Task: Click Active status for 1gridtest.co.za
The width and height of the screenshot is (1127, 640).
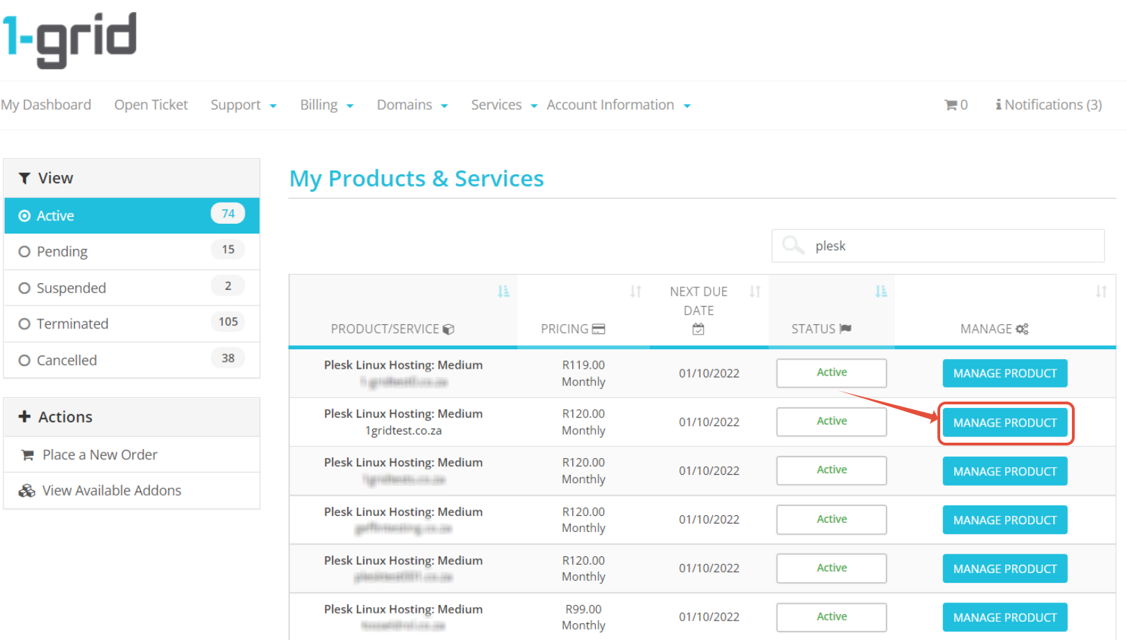Action: point(831,422)
